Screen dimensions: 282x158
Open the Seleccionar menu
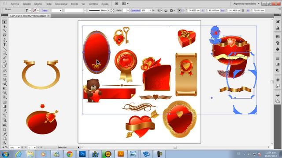61,4
